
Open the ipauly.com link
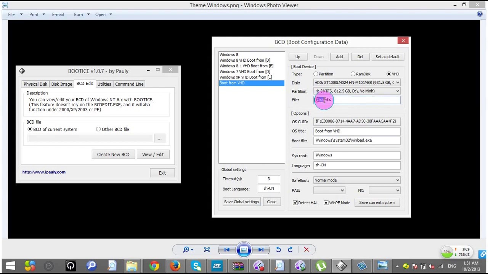(x=44, y=172)
